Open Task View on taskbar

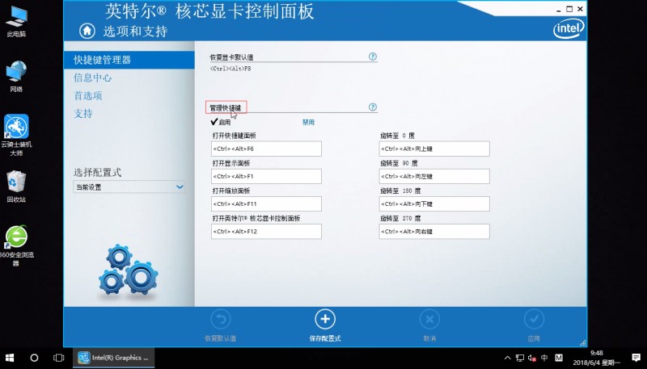59,358
